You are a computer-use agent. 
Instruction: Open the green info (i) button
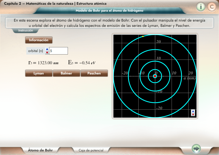click(201, 7)
